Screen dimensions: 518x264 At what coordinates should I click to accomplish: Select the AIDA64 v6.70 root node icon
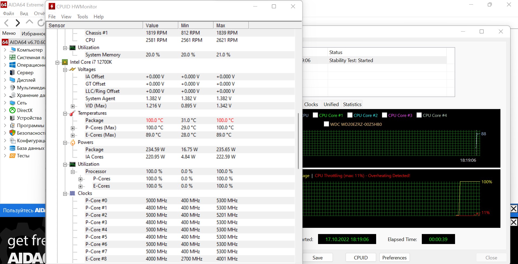point(5,42)
